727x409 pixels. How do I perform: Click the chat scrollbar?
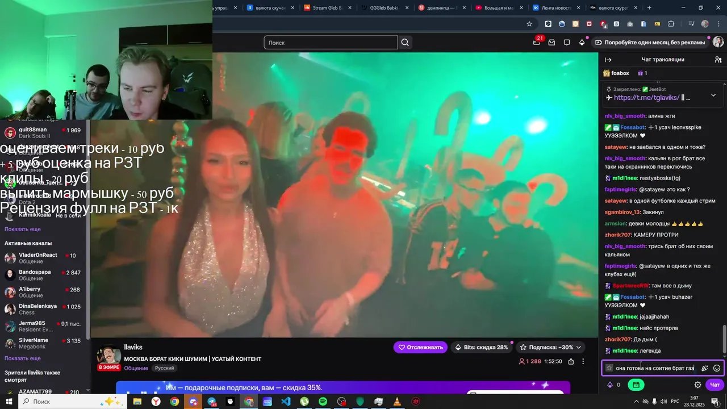pos(724,339)
